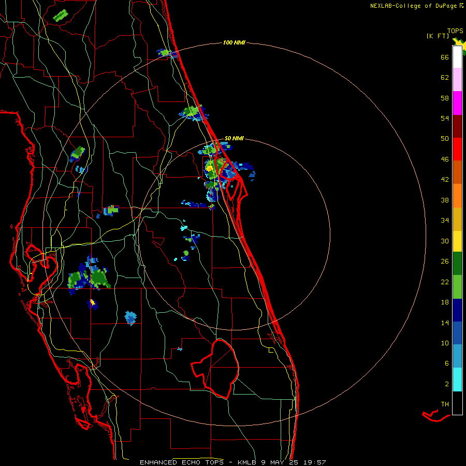Click the diagonal green echo streak at top left
Screen dimensions: 466x466
(61, 16)
